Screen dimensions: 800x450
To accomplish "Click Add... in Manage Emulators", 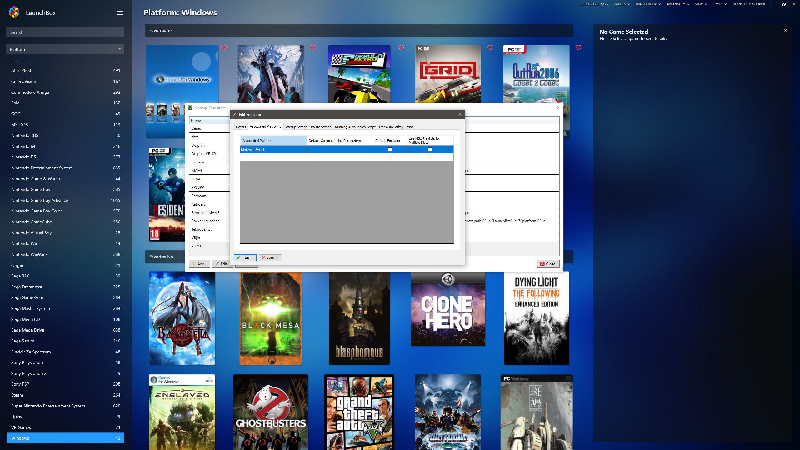I will (x=200, y=264).
